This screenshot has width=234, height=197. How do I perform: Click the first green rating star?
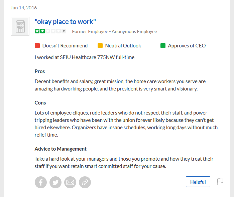[37, 31]
